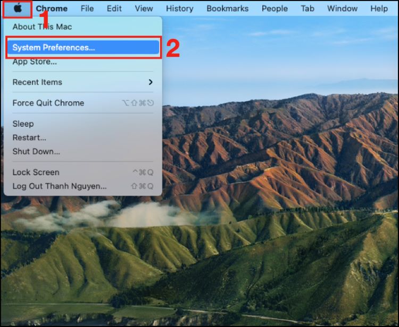The width and height of the screenshot is (399, 327).
Task: Put the Mac to Sleep
Action: tap(23, 124)
